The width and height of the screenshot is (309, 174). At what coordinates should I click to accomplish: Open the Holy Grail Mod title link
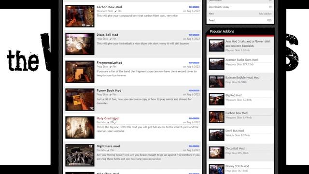(x=108, y=118)
